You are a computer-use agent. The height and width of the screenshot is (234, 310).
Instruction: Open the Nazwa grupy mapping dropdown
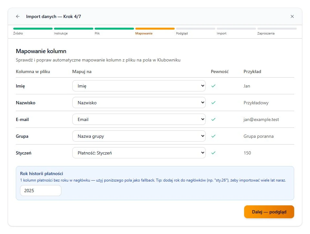click(x=139, y=136)
